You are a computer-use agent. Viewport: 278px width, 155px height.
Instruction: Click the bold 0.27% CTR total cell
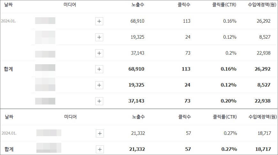(x=229, y=149)
